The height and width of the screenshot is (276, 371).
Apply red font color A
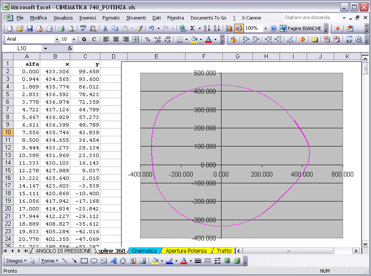208,39
